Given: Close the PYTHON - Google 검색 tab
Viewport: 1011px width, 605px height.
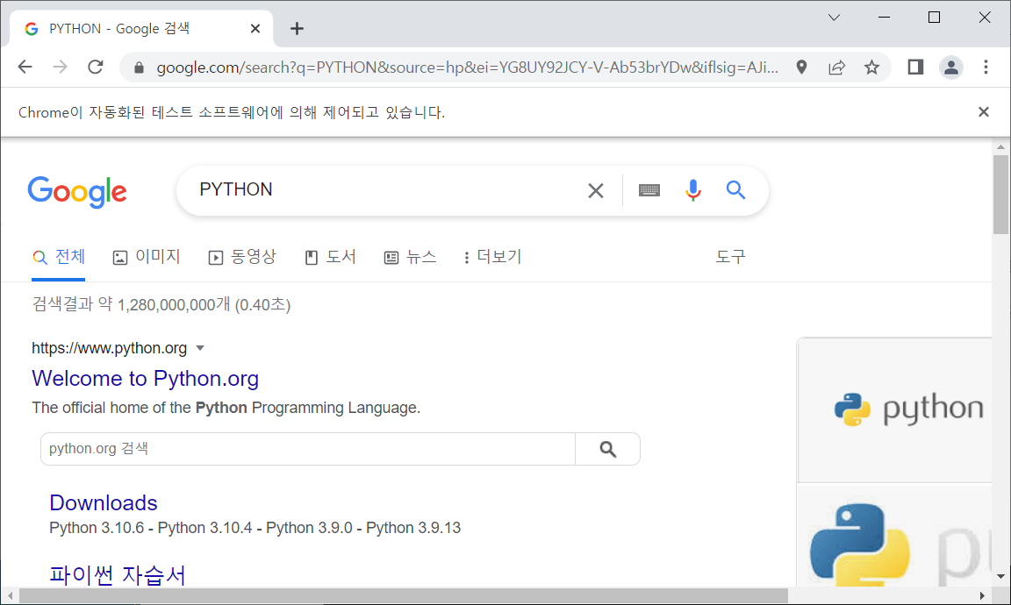Looking at the screenshot, I should (x=255, y=28).
